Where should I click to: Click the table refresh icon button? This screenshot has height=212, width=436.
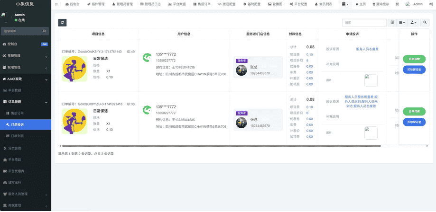tap(63, 22)
